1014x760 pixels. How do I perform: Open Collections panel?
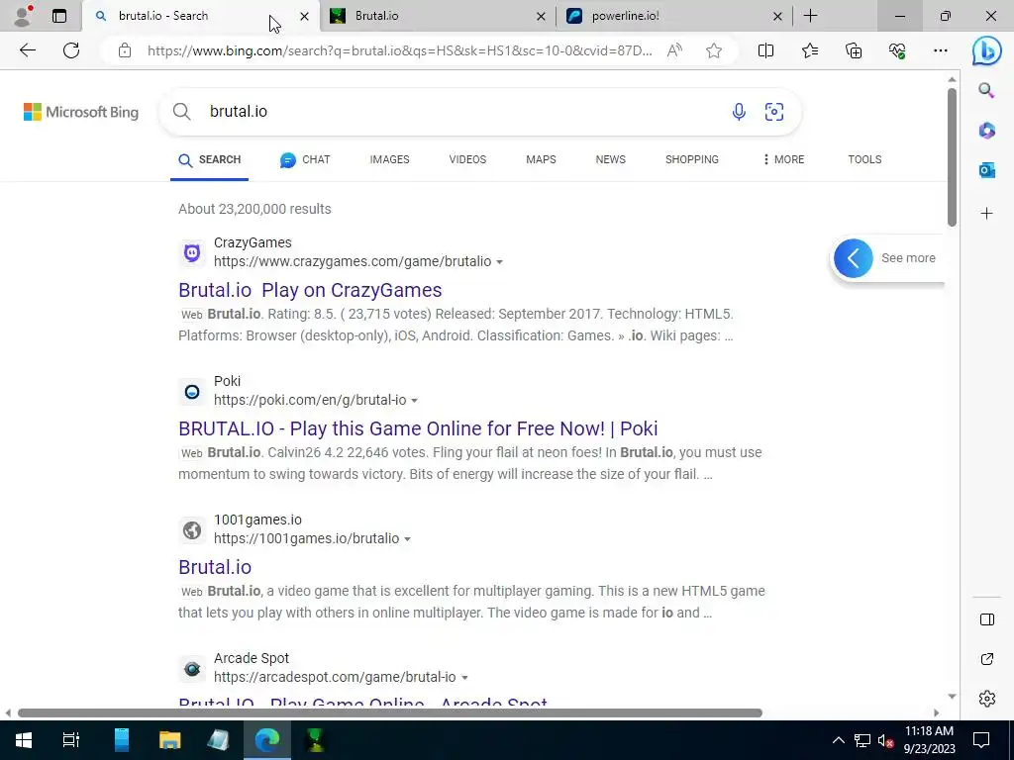854,50
